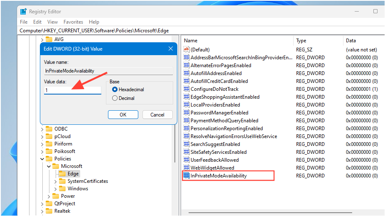Click the tree pane vertical scrollbar
The height and width of the screenshot is (216, 385).
point(175,143)
